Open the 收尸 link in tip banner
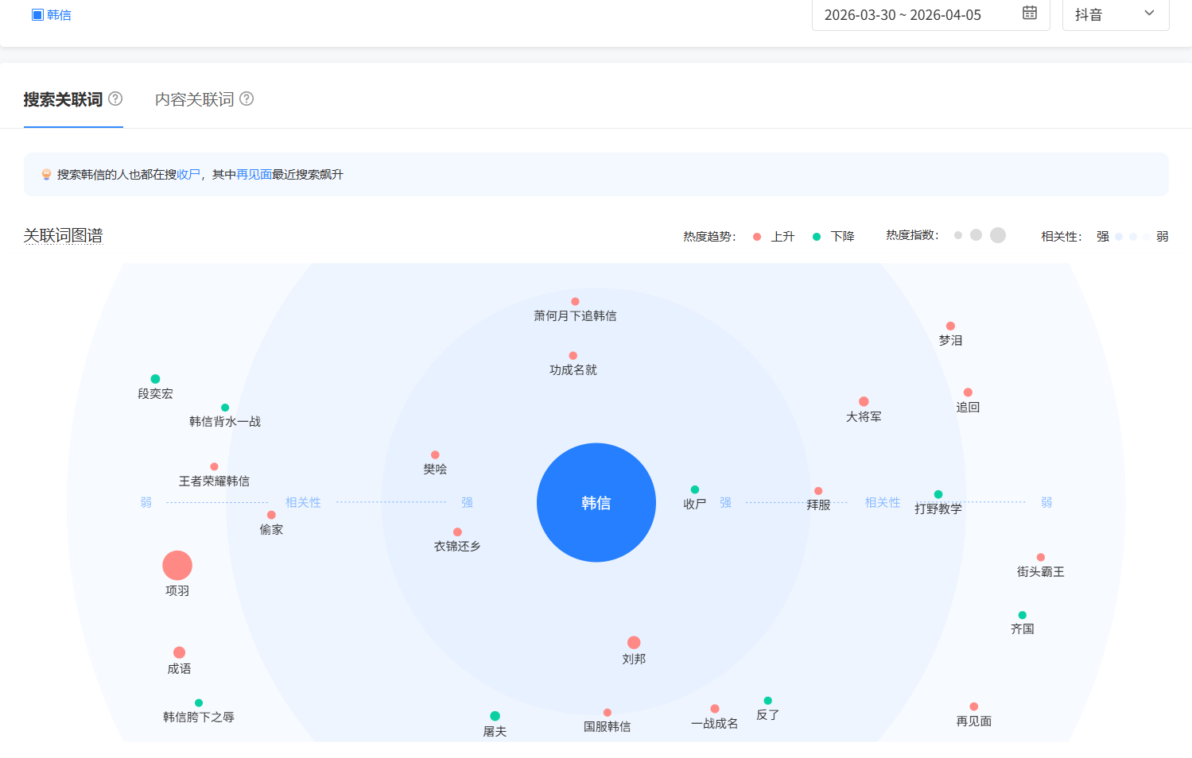Screen dimensions: 1192x758 pyautogui.click(x=188, y=175)
